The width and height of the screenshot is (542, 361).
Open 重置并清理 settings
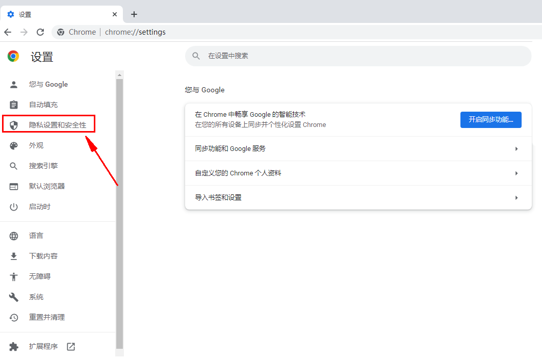pos(47,318)
